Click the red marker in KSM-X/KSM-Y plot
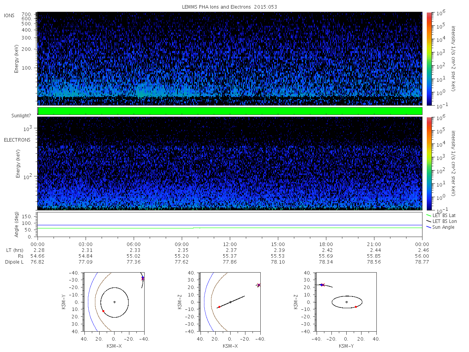The height and width of the screenshot is (352, 469). coord(103,311)
